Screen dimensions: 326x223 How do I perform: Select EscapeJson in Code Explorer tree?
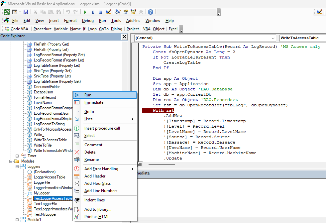[43, 92]
